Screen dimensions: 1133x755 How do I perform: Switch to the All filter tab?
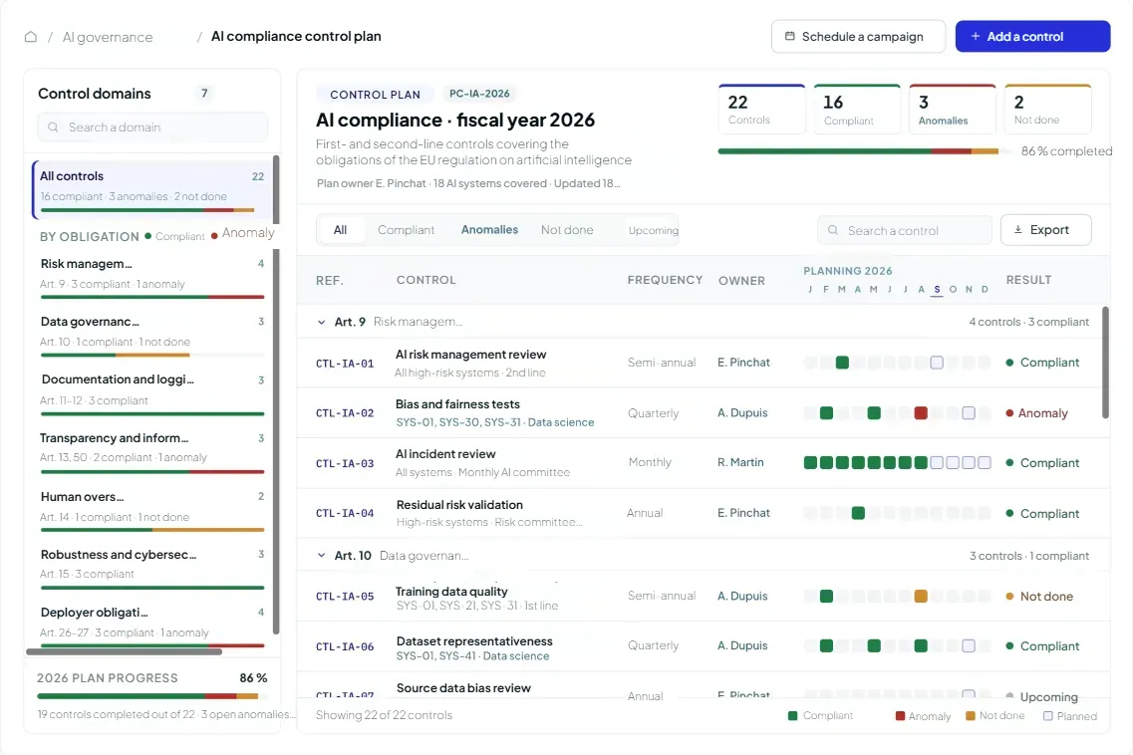[341, 230]
